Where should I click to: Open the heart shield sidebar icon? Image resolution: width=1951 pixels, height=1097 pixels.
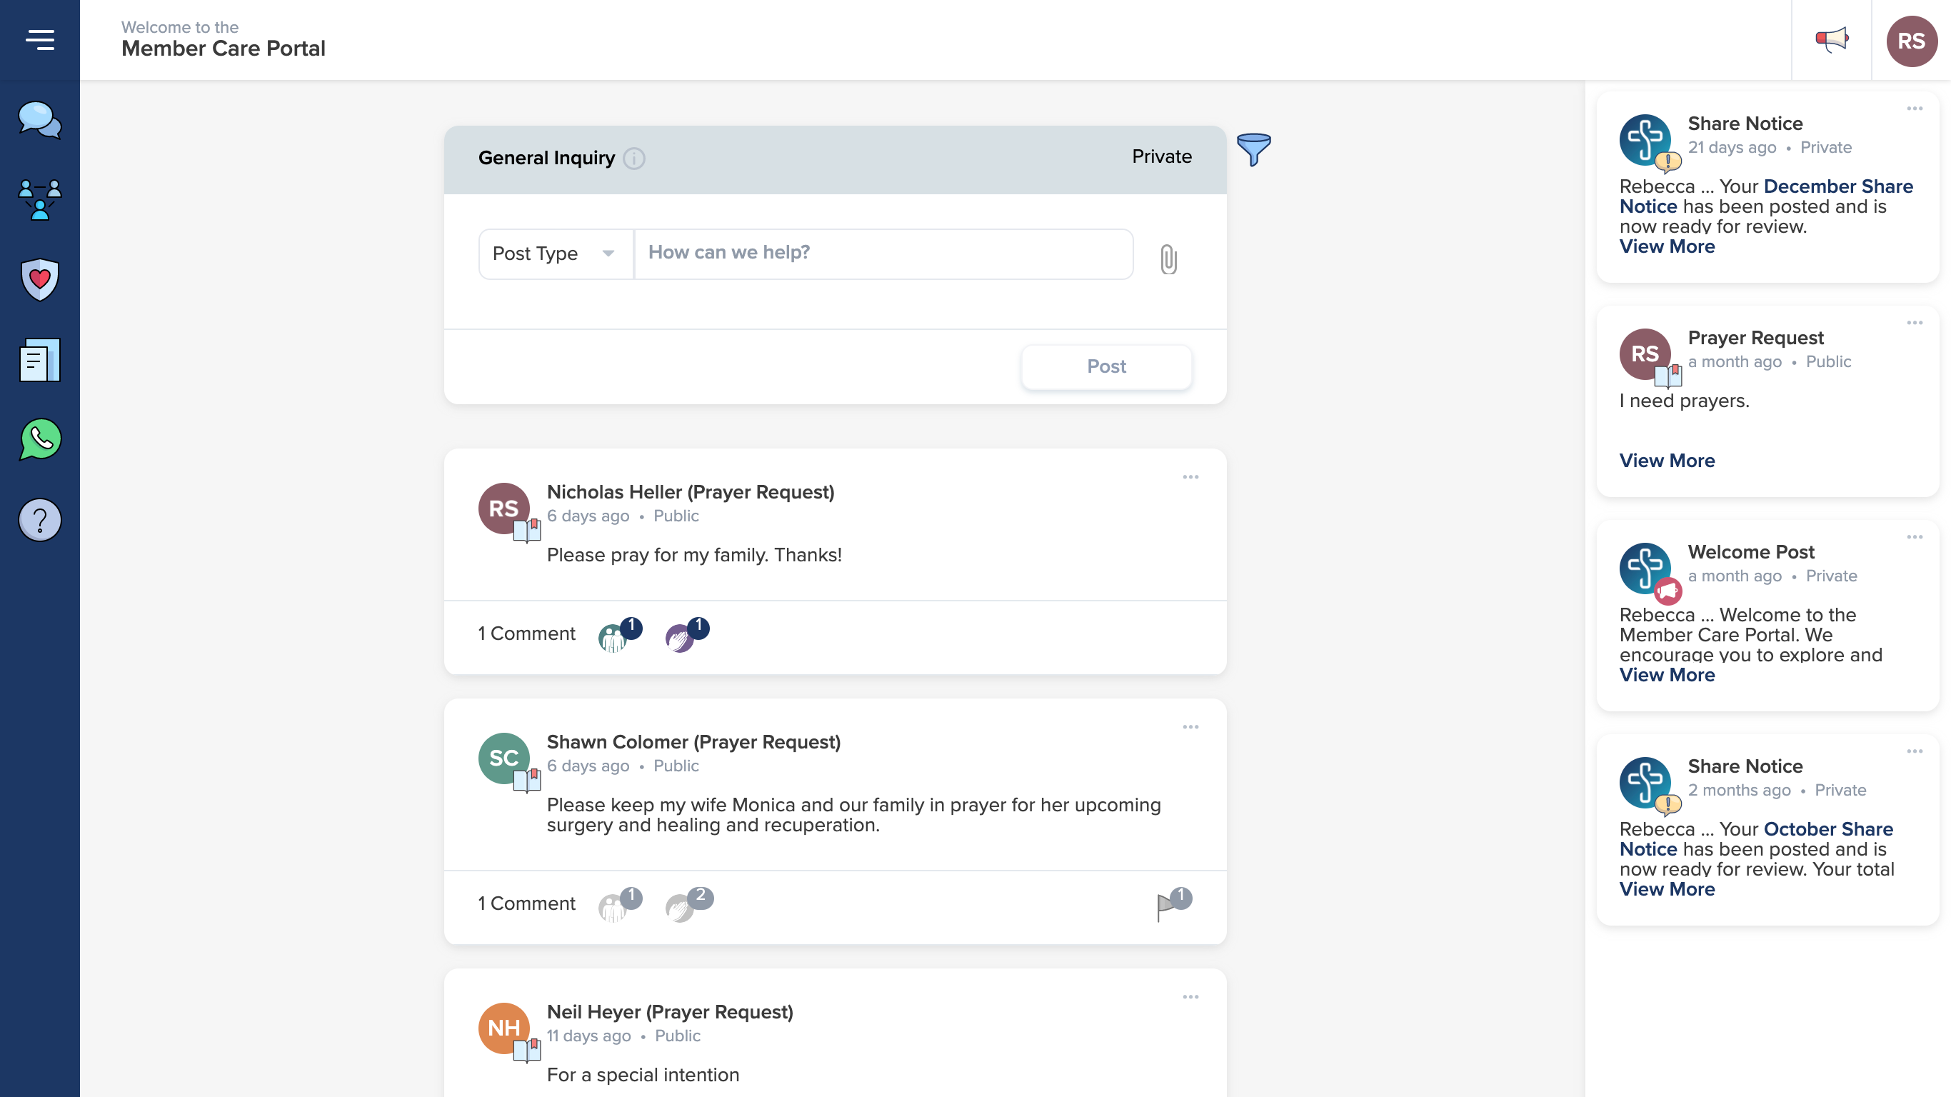point(39,279)
